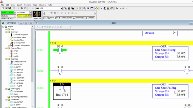
Task: Insert an Examine If Closed contact
Action: (55, 13)
